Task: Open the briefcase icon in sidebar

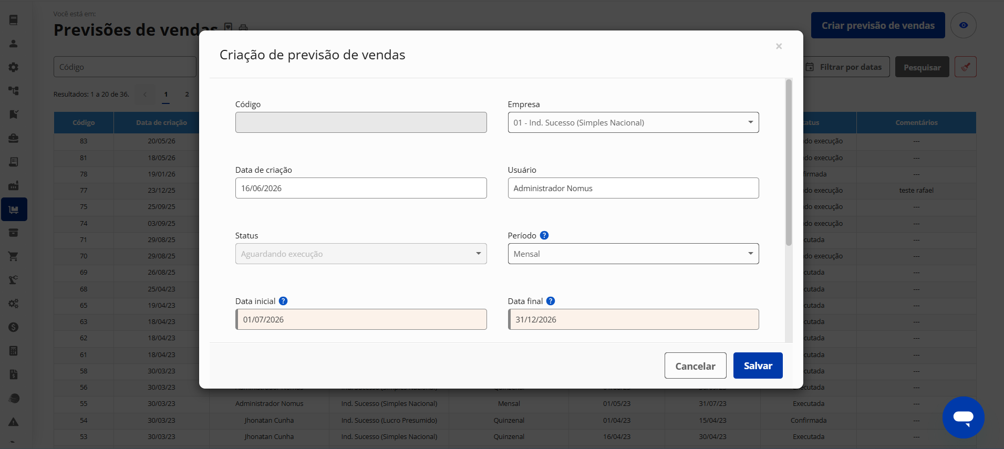Action: click(14, 138)
